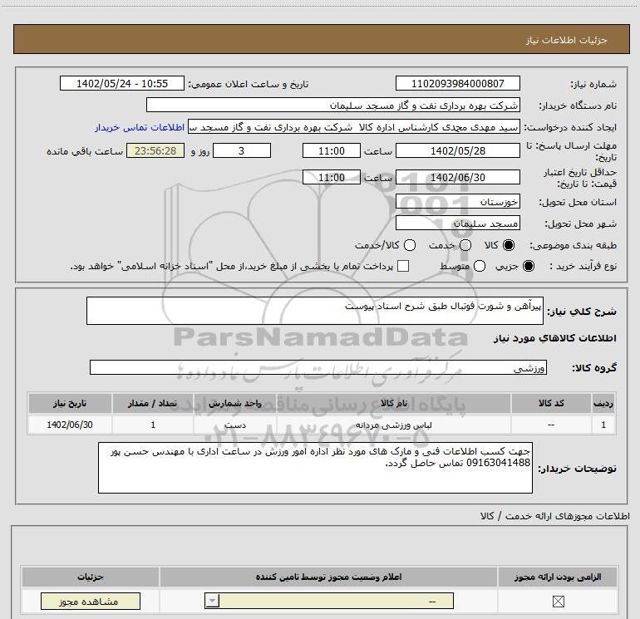Click the response deadline hour 11:00 field
640x619 pixels.
pos(332,150)
